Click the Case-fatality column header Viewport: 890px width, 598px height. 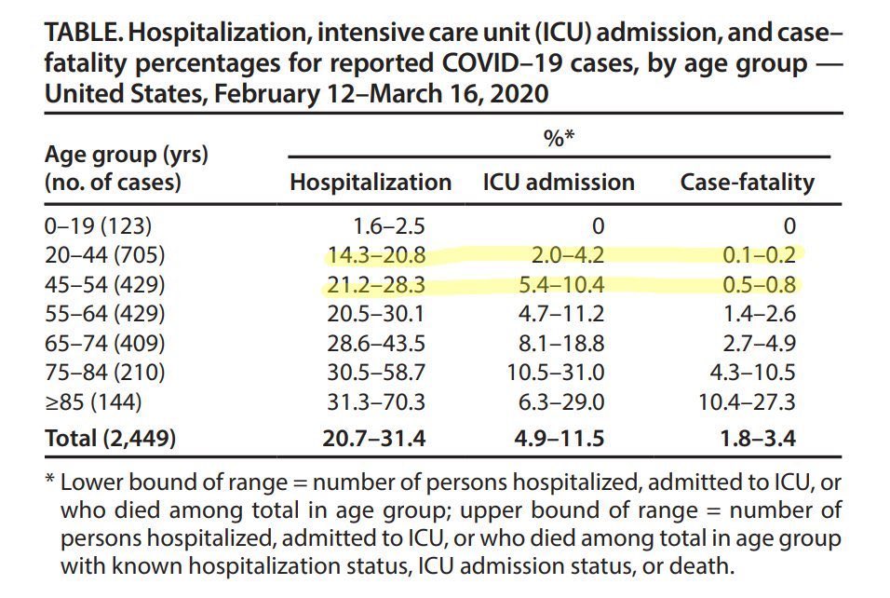pyautogui.click(x=747, y=182)
